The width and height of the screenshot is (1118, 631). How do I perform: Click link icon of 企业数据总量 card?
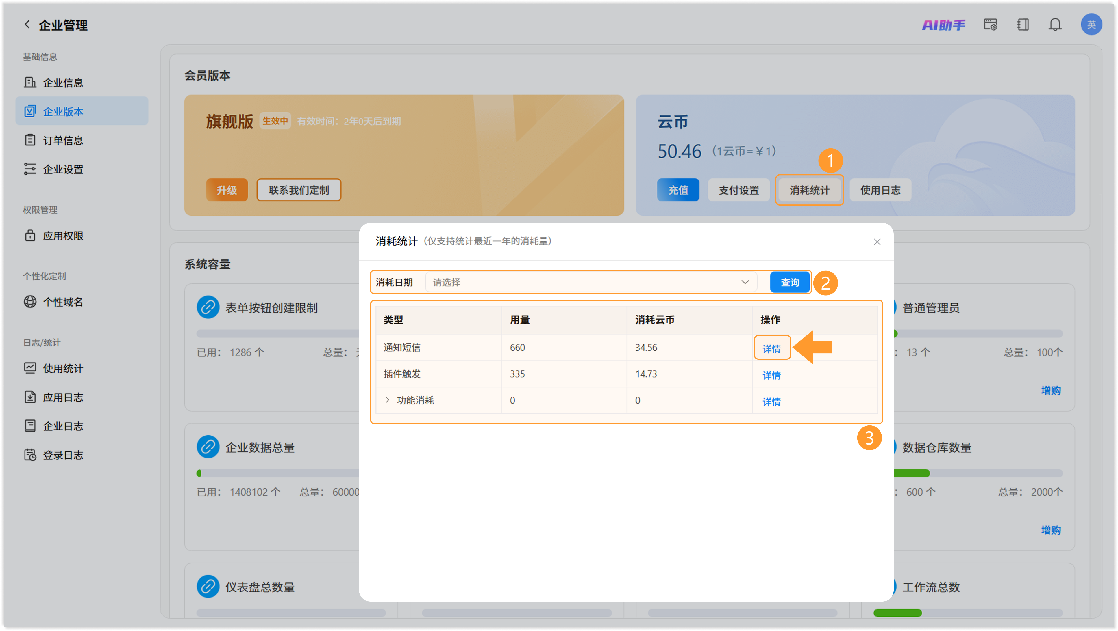208,447
